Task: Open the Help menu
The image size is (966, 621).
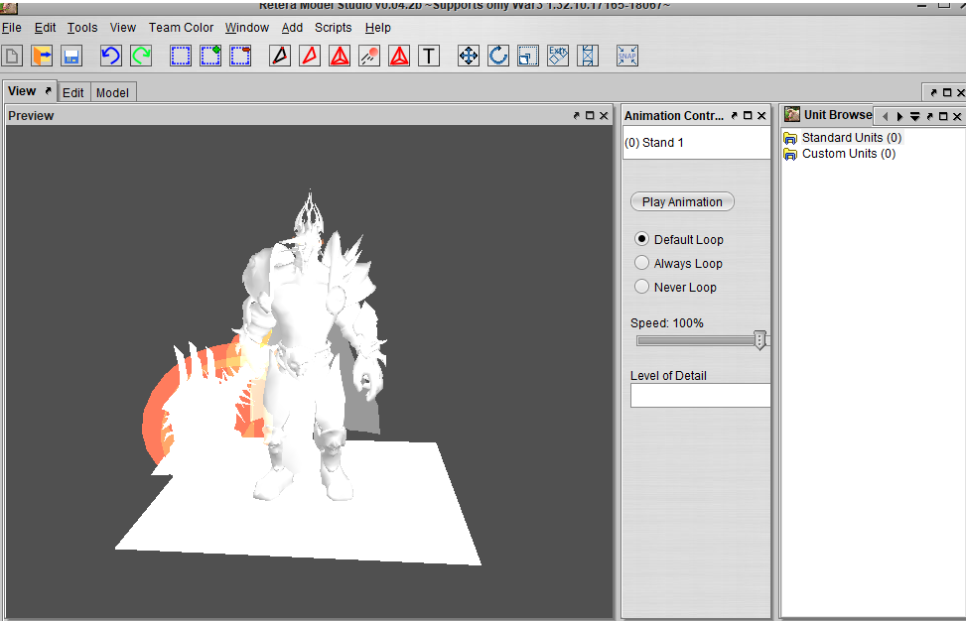Action: pos(377,28)
